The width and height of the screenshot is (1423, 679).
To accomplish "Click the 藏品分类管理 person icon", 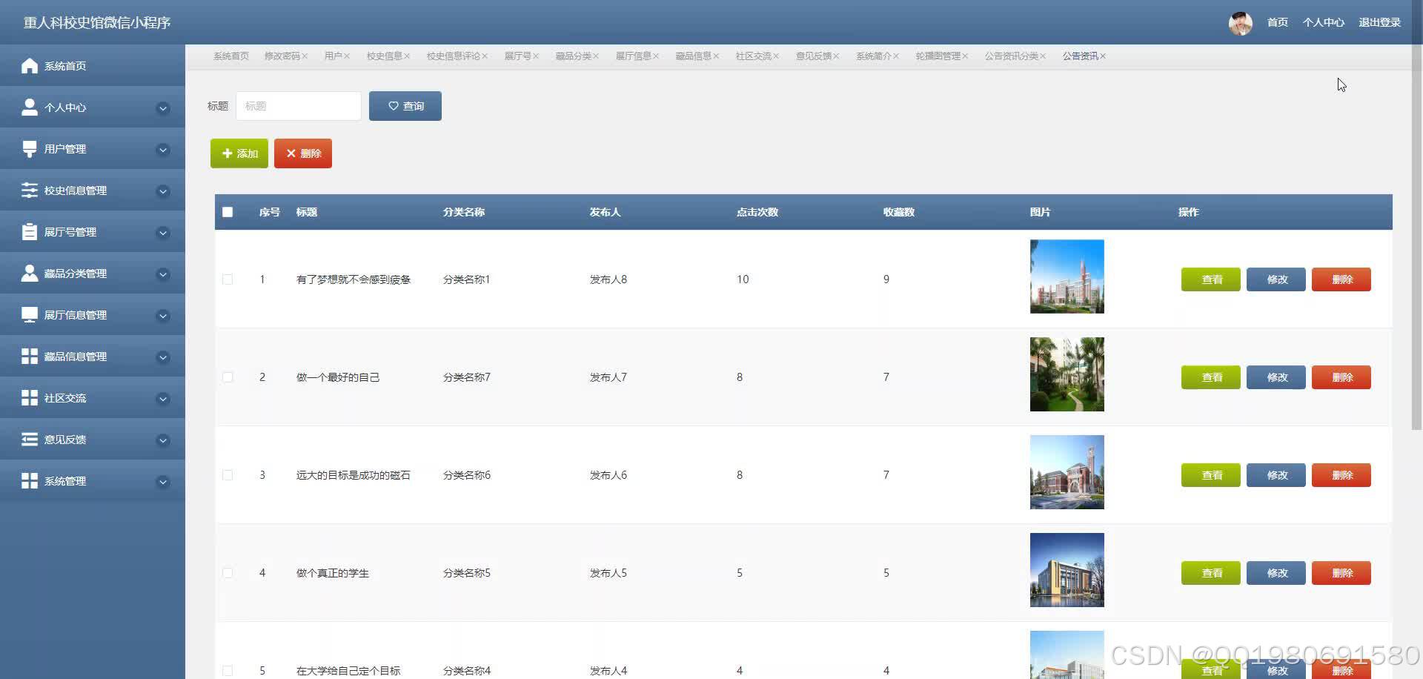I will click(30, 274).
